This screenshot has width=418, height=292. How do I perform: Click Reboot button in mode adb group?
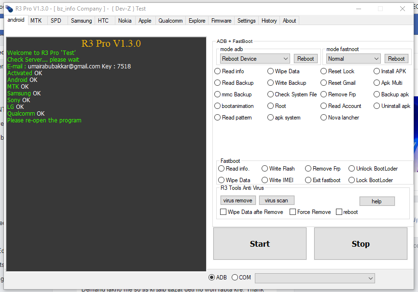306,59
